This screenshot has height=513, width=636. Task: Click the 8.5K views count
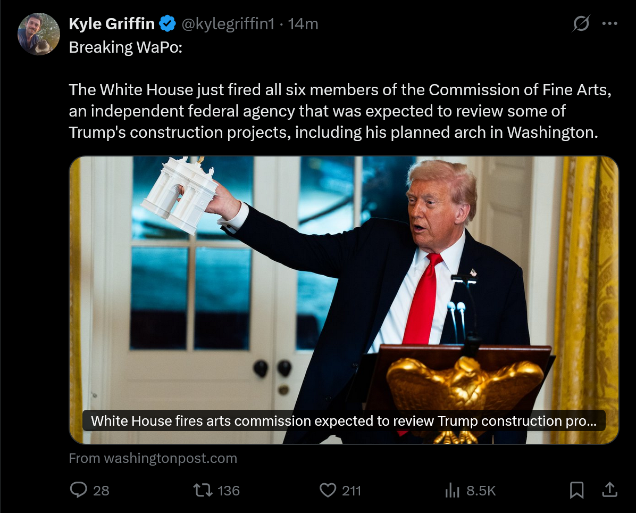pyautogui.click(x=481, y=491)
